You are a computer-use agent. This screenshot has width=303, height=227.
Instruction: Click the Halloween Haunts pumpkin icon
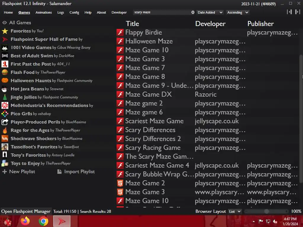coord(5,80)
